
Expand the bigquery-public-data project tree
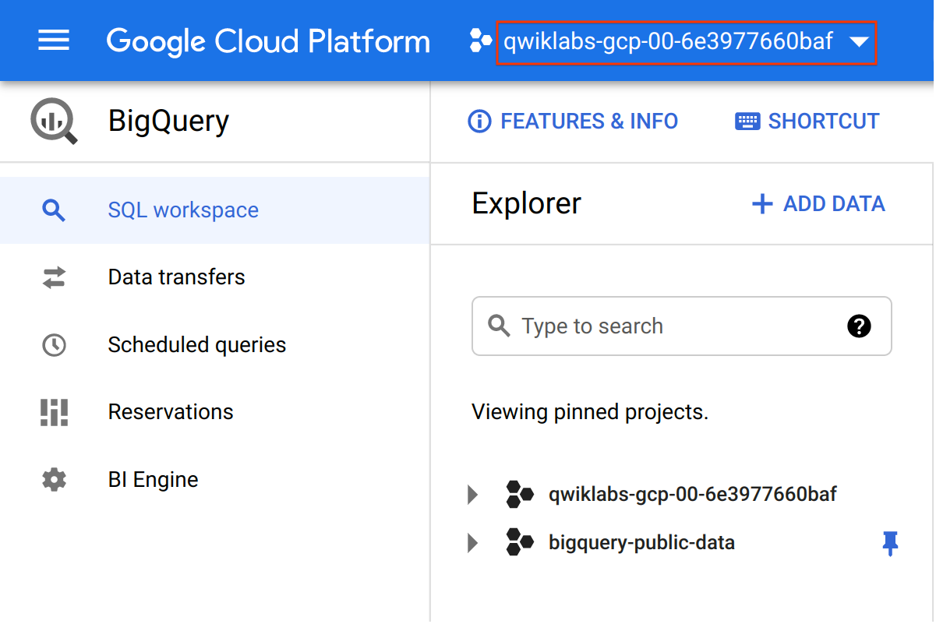click(472, 542)
